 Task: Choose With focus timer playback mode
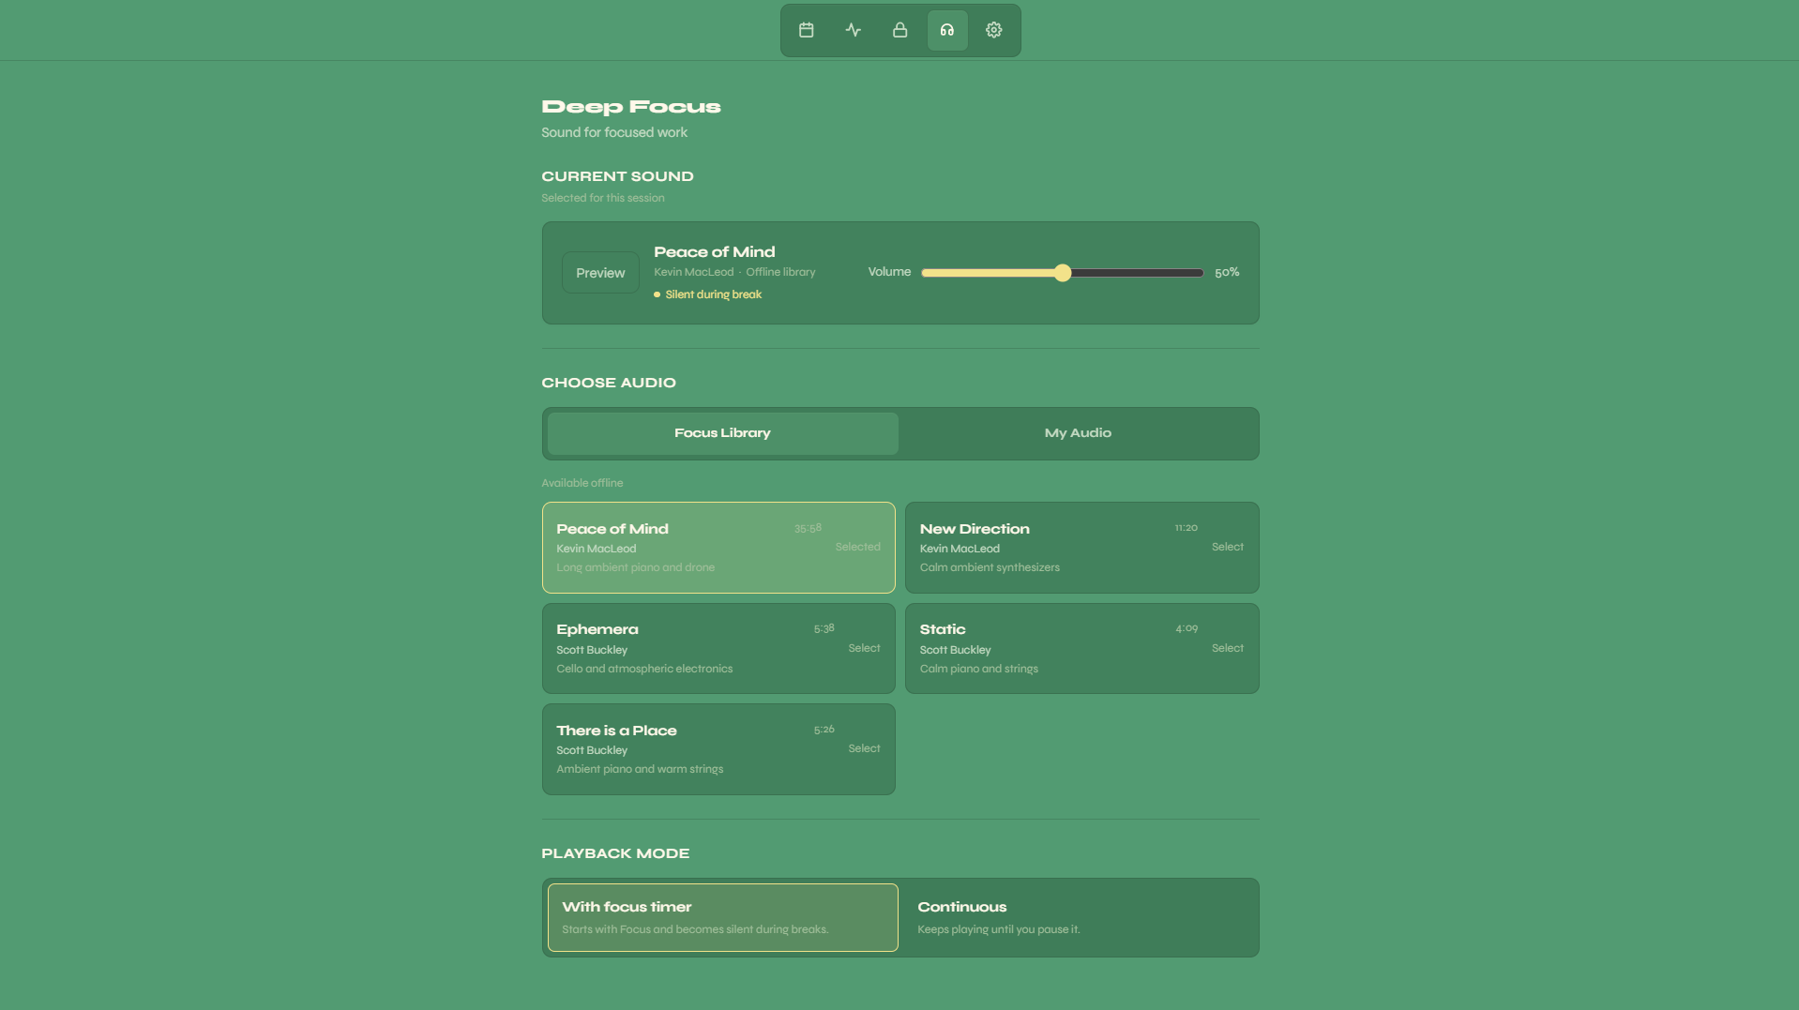pyautogui.click(x=722, y=917)
